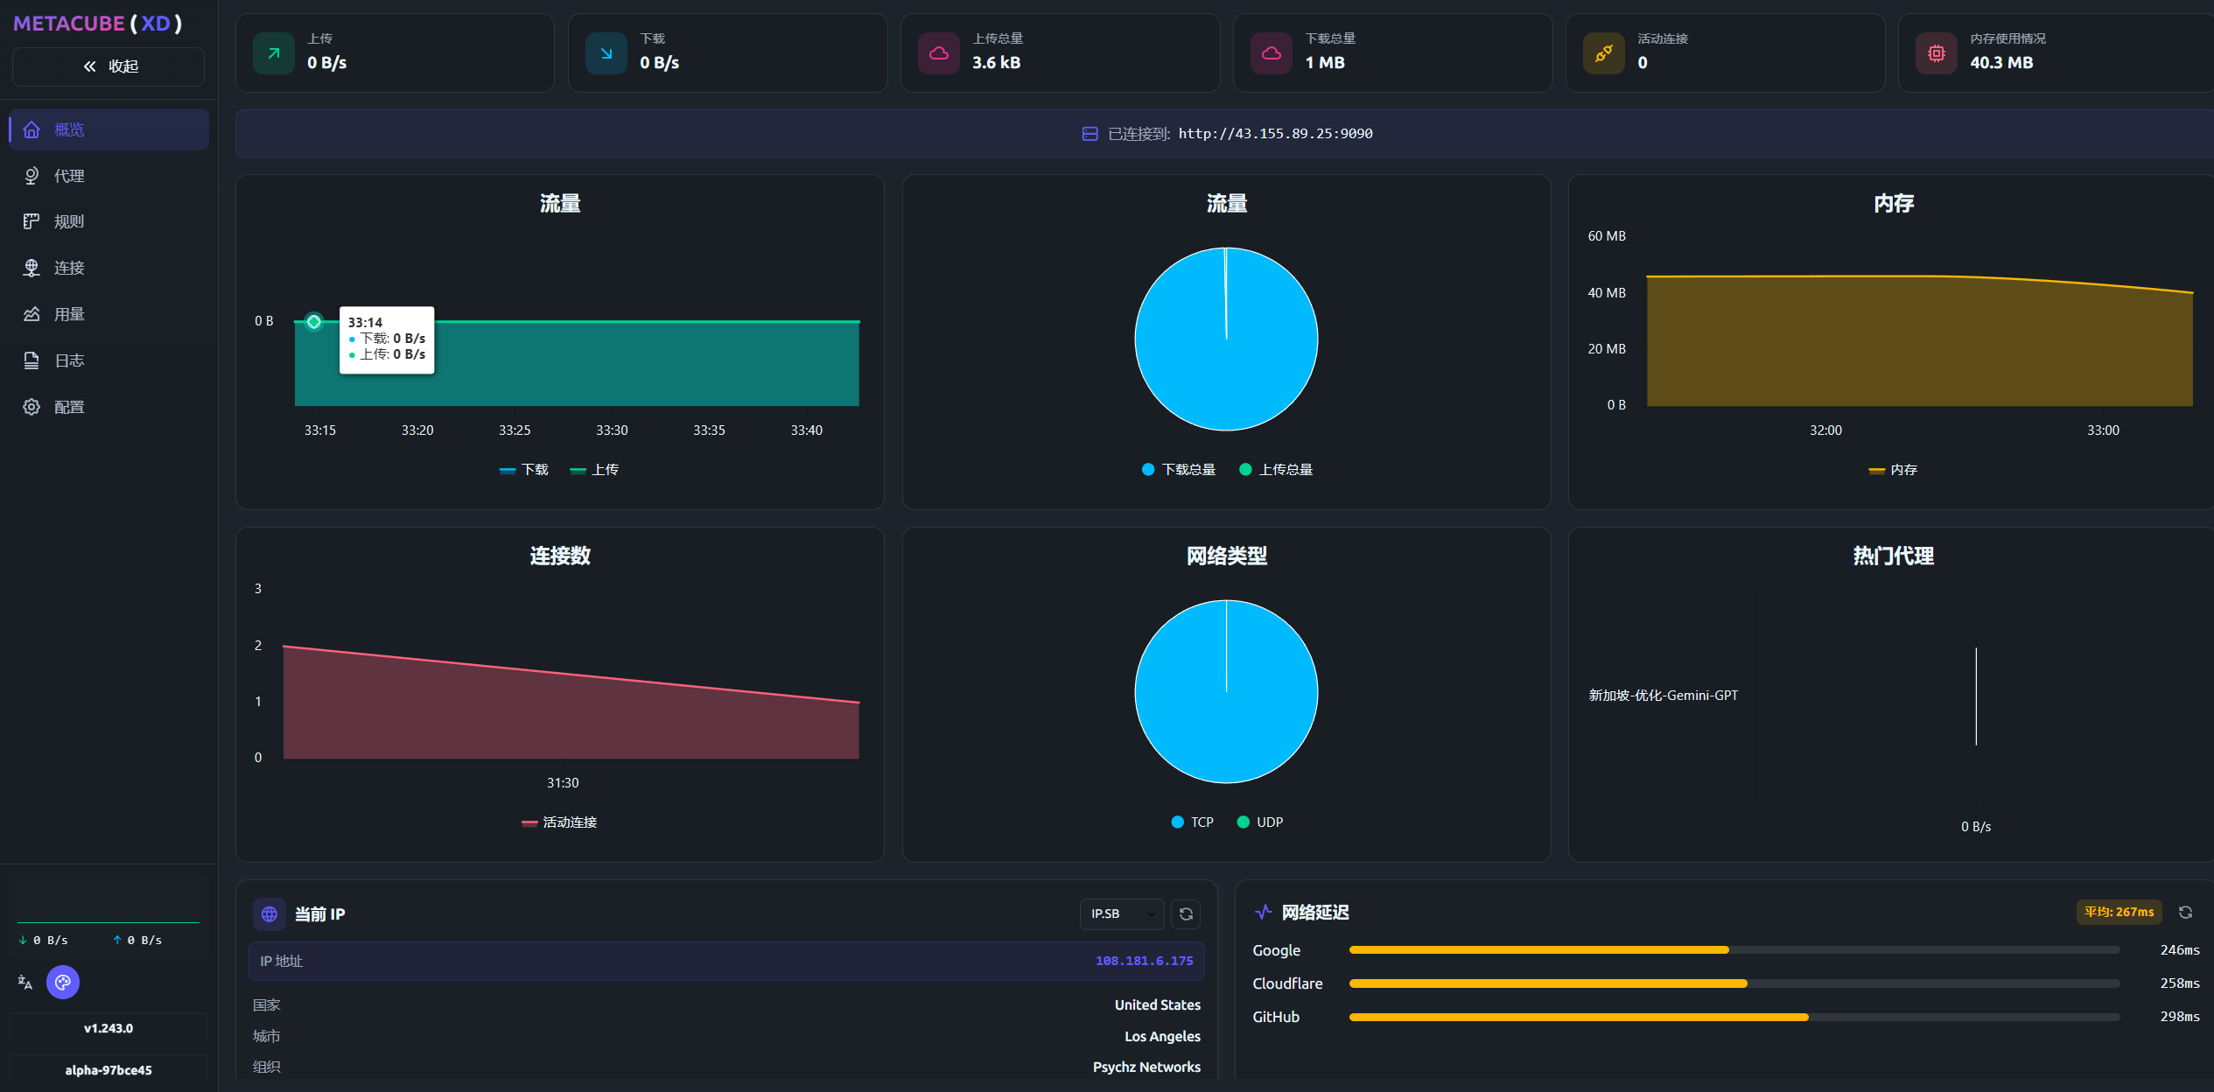
Task: Click the memory usage chip icon
Action: (1936, 53)
